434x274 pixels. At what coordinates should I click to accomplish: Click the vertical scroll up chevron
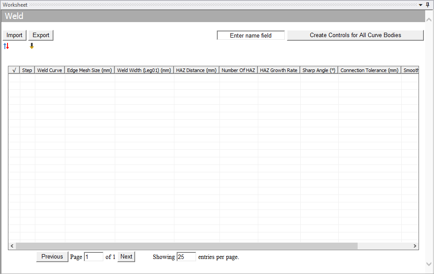[x=429, y=20]
